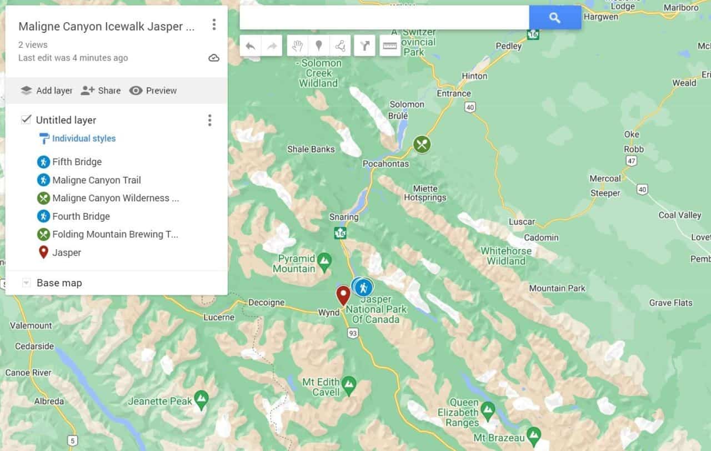Click the Grave Flats map label
Viewport: 711px width, 451px height.
671,303
